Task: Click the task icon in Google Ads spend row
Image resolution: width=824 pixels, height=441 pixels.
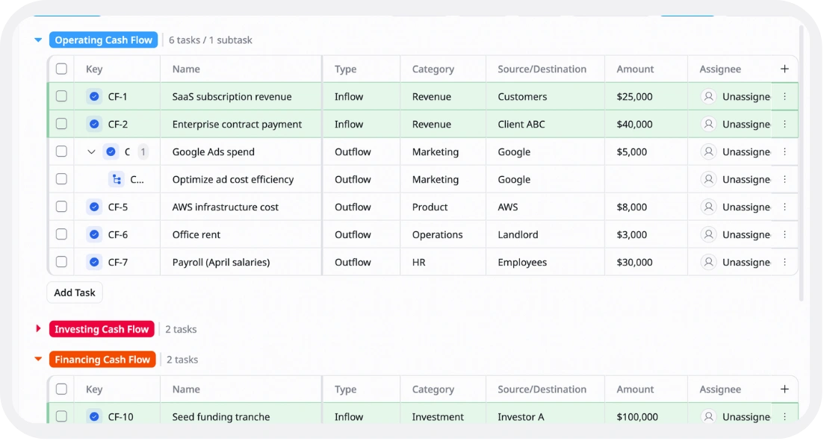Action: click(111, 151)
